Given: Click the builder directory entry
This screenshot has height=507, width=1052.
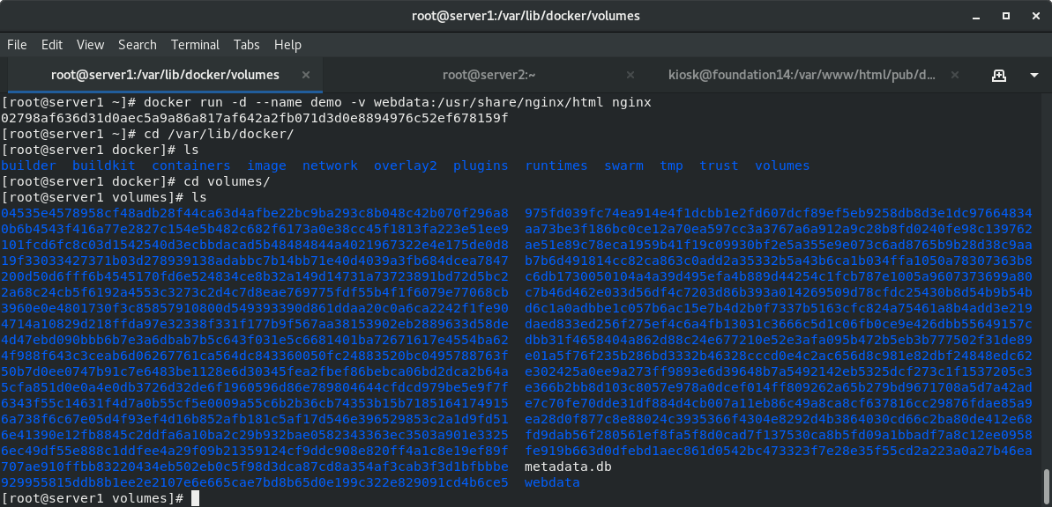Looking at the screenshot, I should coord(29,165).
